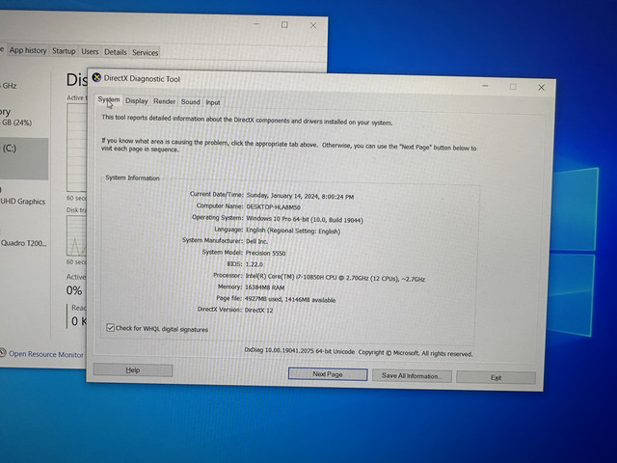Minimize the Task Manager window
617x463 pixels.
[256, 24]
